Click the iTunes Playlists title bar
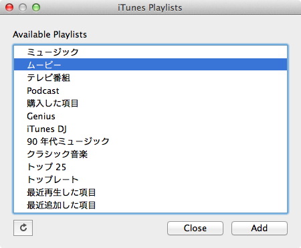The width and height of the screenshot is (301, 248). [x=150, y=7]
